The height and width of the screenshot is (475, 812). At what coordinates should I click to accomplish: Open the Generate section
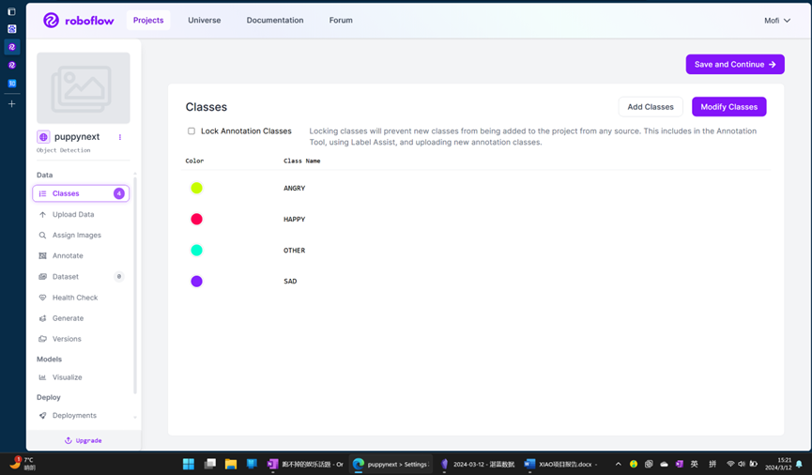(68, 318)
